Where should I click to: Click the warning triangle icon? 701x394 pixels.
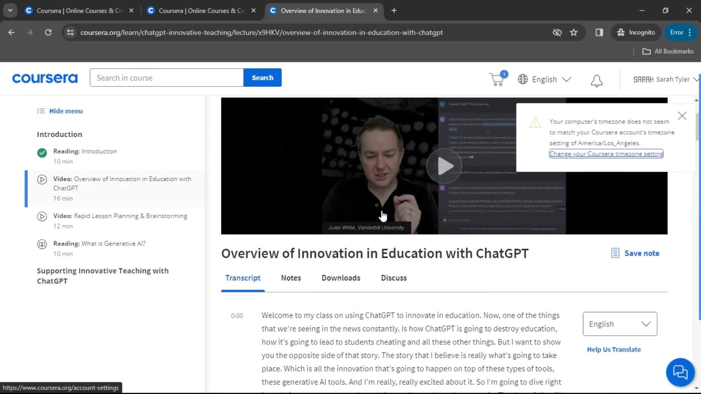[535, 123]
